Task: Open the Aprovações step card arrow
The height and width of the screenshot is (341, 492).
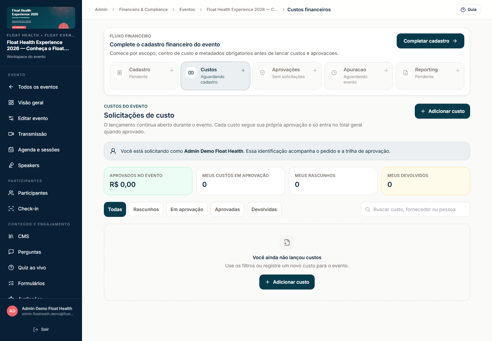Action: coord(314,70)
